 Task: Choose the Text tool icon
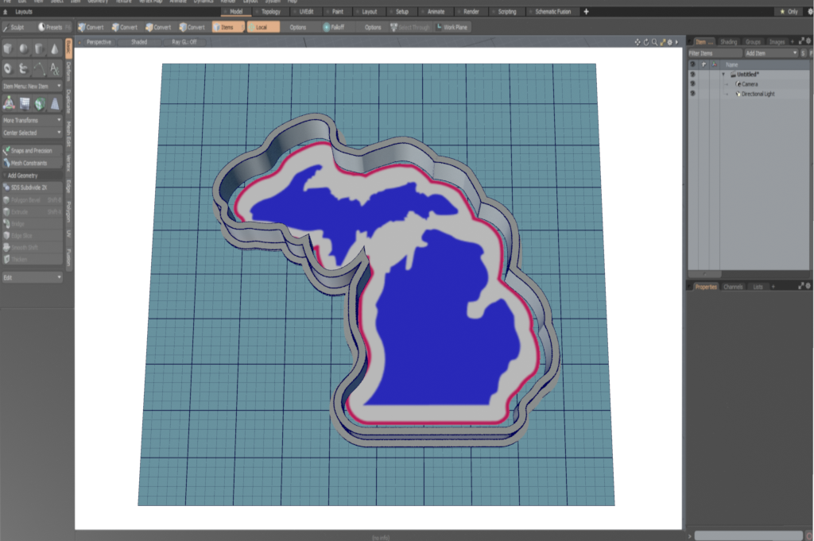pos(54,69)
